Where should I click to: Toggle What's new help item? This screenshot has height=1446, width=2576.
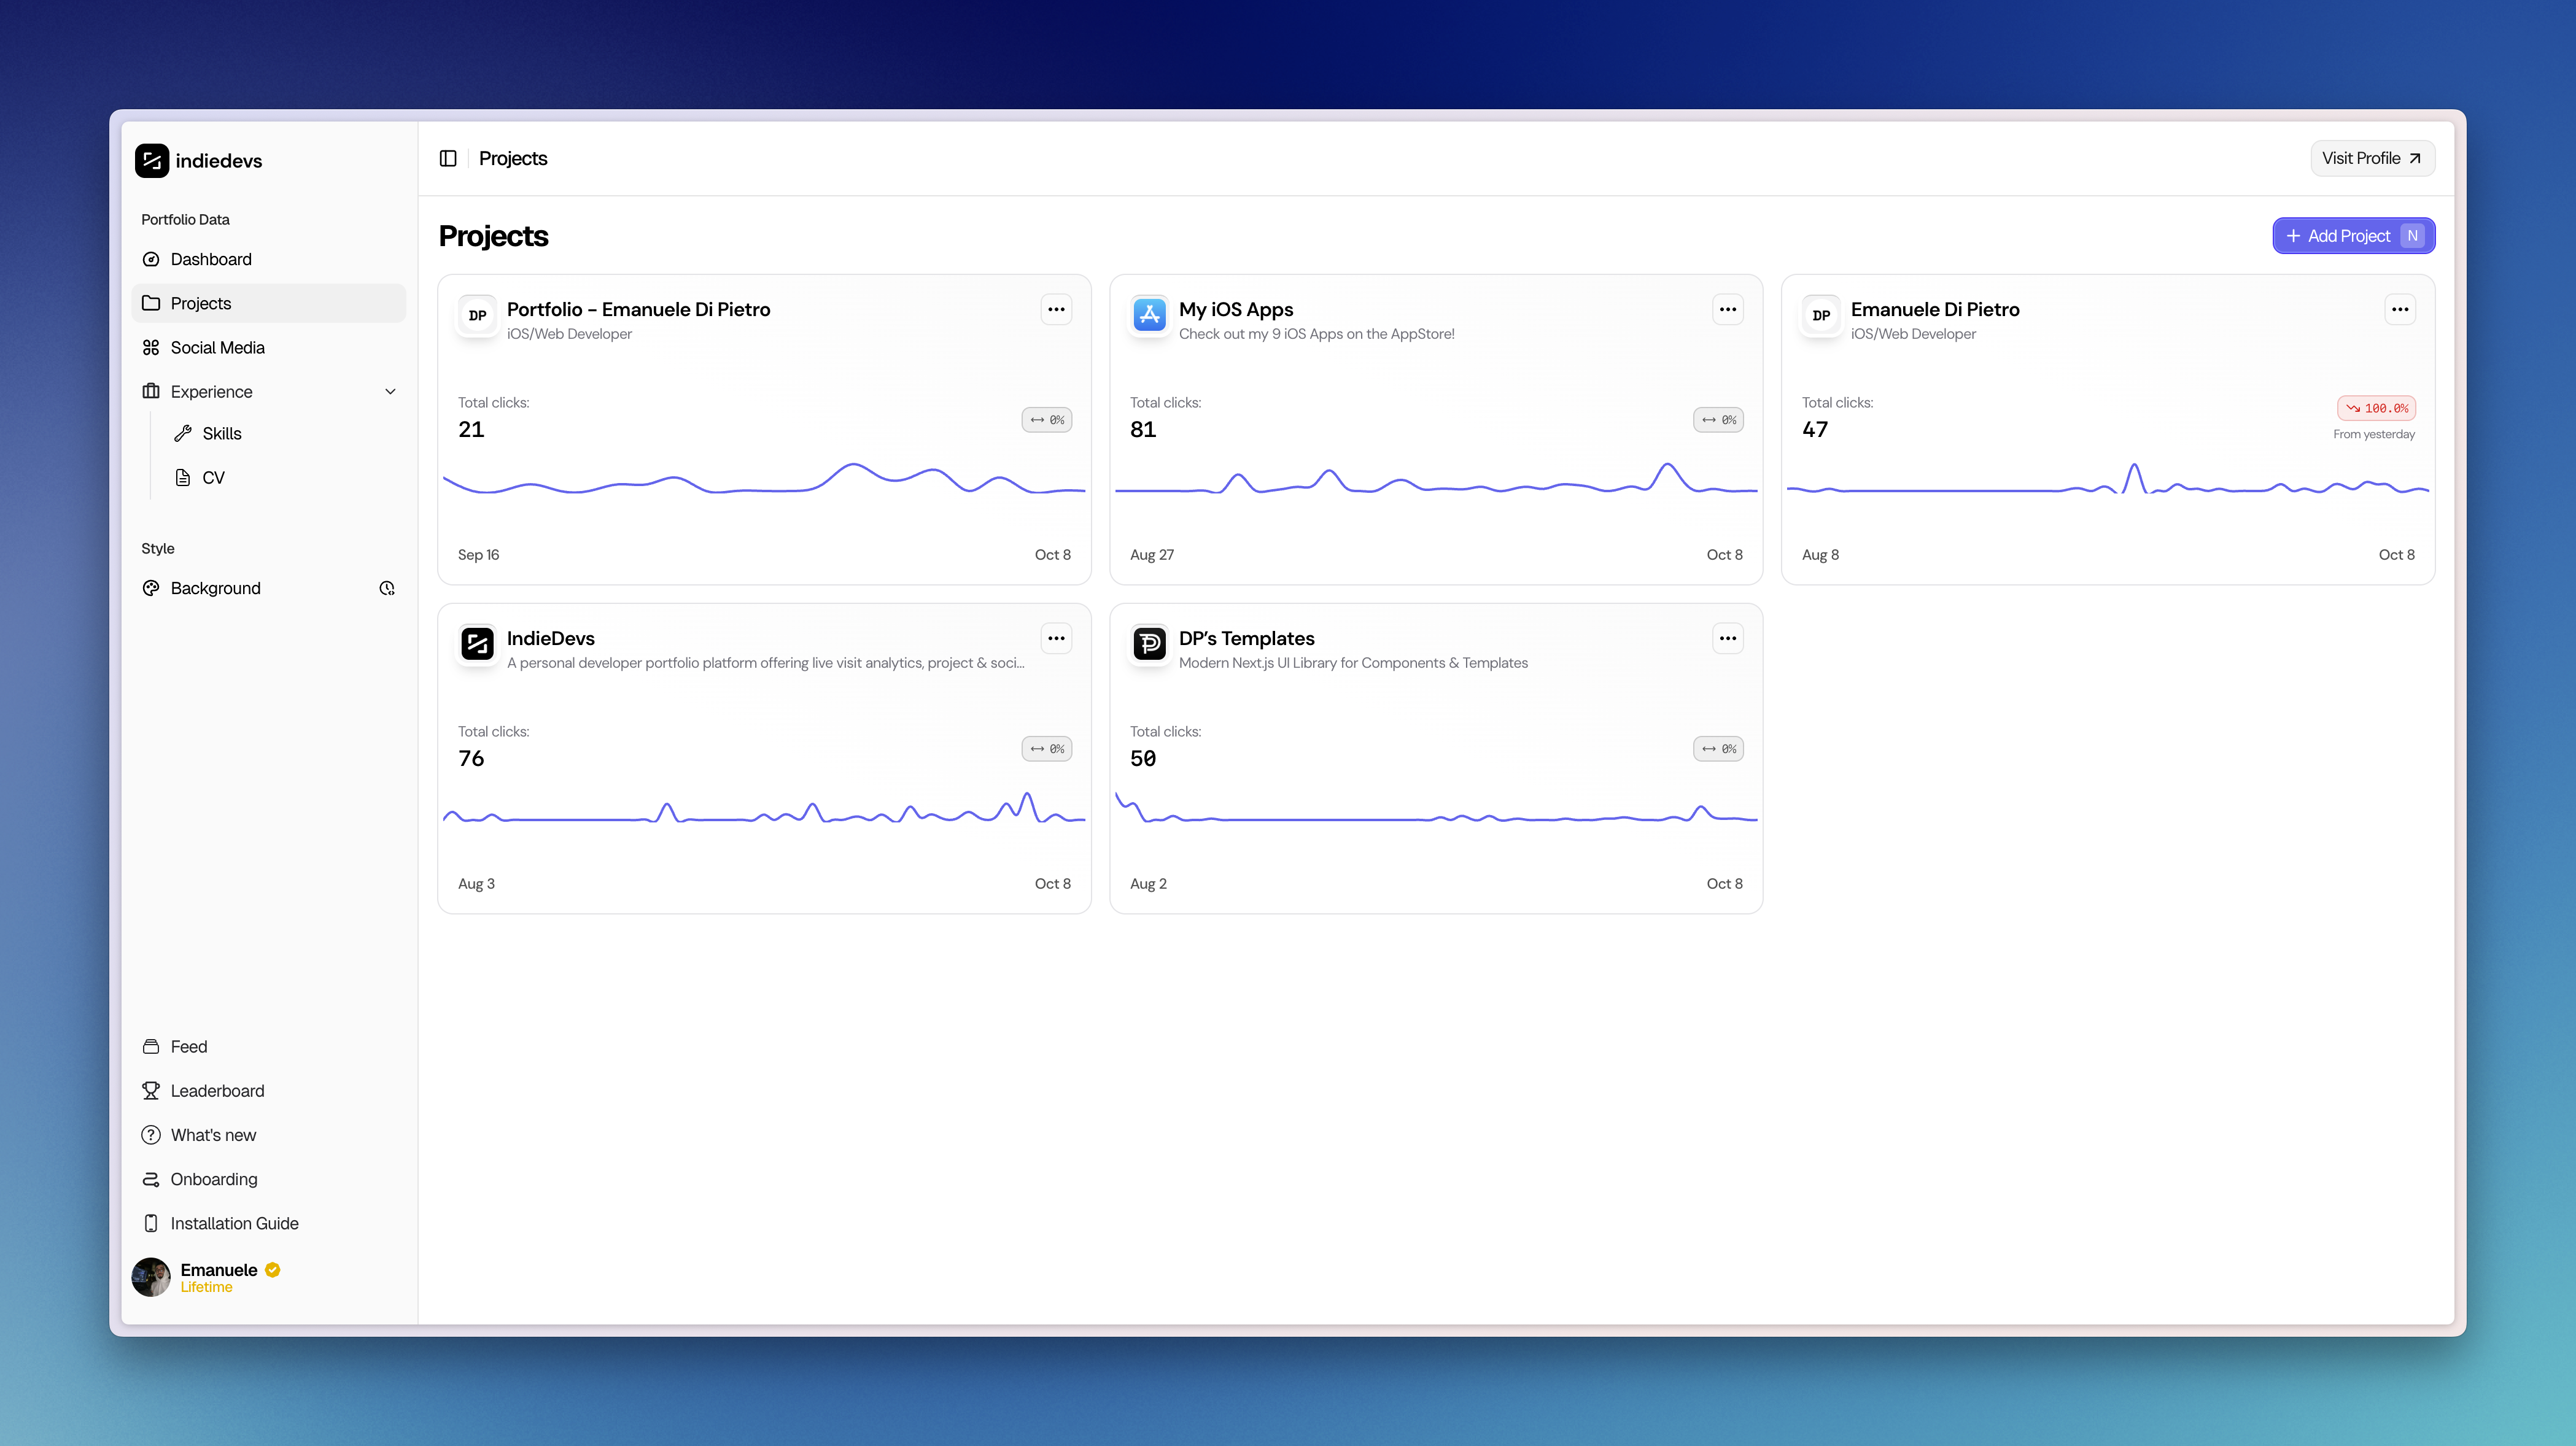tap(151, 1134)
